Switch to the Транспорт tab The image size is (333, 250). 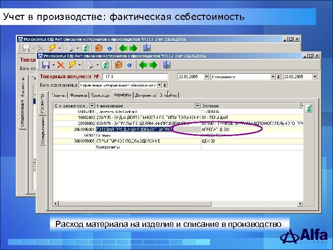click(x=100, y=95)
